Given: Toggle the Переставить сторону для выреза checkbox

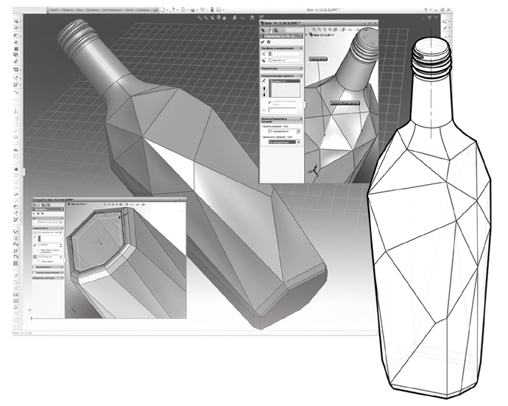Looking at the screenshot, I should (38, 251).
